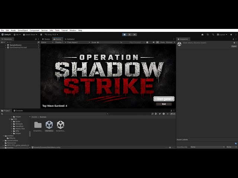Switch to the Animator tab
Viewport: 238px width, 178px height.
pyautogui.click(x=70, y=39)
